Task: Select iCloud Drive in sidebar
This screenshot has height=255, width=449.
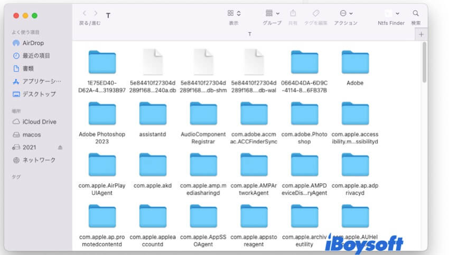Action: [x=39, y=122]
